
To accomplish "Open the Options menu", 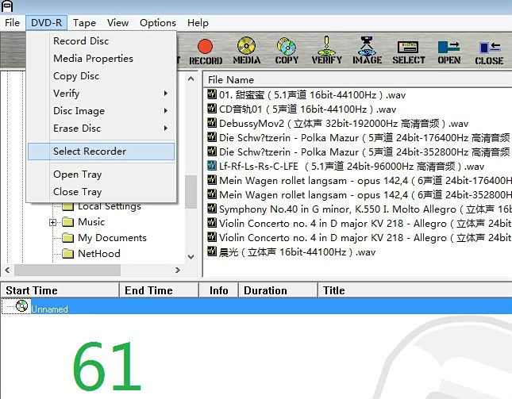I will 158,23.
